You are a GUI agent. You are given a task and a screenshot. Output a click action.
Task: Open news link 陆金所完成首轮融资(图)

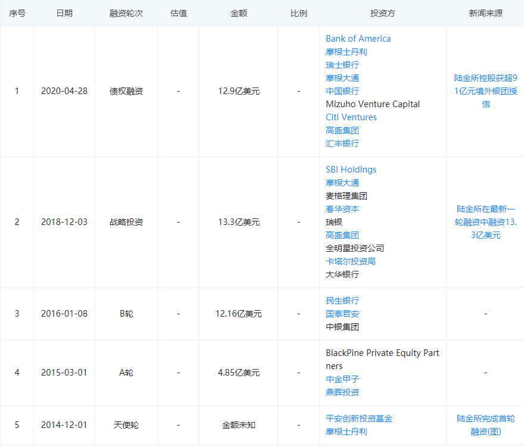point(485,425)
